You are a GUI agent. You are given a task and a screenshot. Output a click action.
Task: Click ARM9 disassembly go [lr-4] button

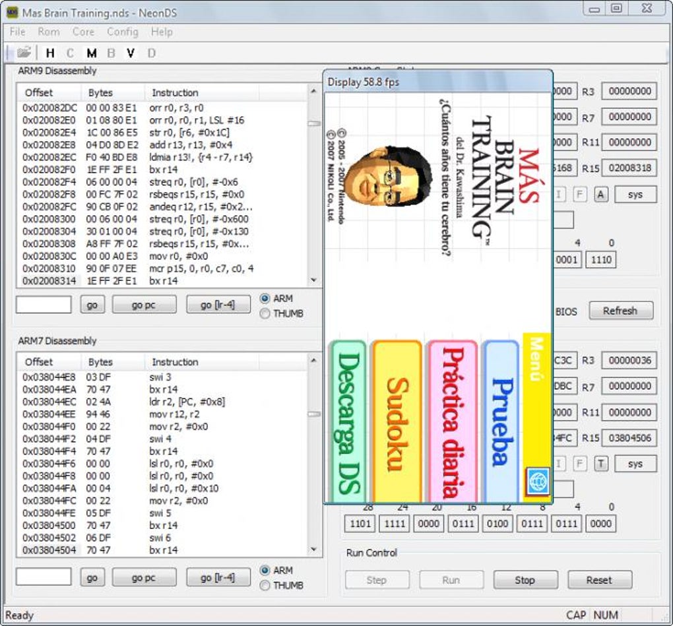click(218, 305)
